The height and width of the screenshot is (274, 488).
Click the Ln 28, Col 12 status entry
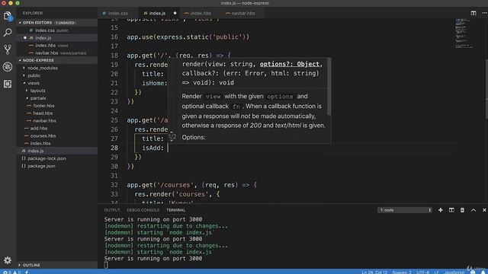[374, 272]
